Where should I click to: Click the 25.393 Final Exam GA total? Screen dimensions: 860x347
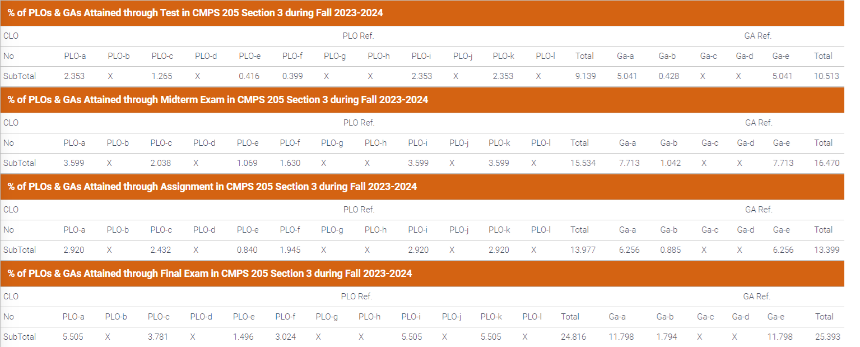click(x=827, y=337)
